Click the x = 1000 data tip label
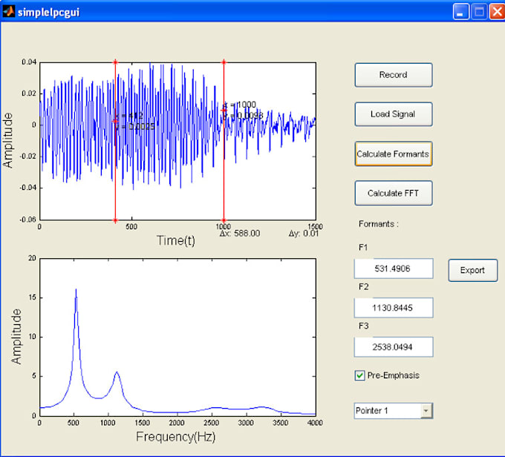This screenshot has width=505, height=457. (240, 105)
